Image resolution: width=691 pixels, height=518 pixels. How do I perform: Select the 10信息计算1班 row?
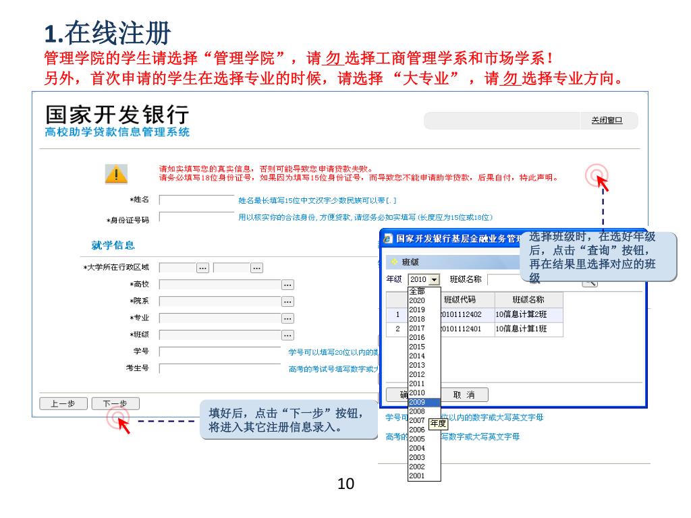click(474, 329)
